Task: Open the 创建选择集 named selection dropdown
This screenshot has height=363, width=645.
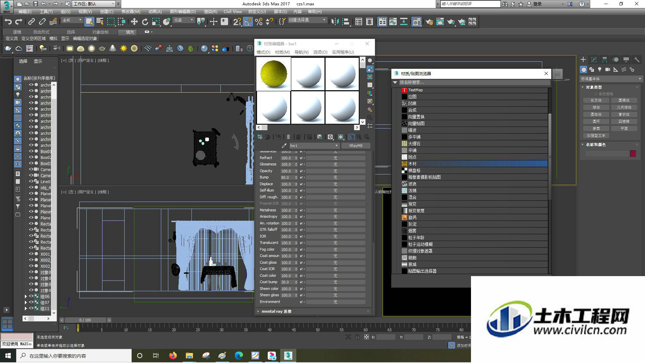Action: tap(307, 20)
